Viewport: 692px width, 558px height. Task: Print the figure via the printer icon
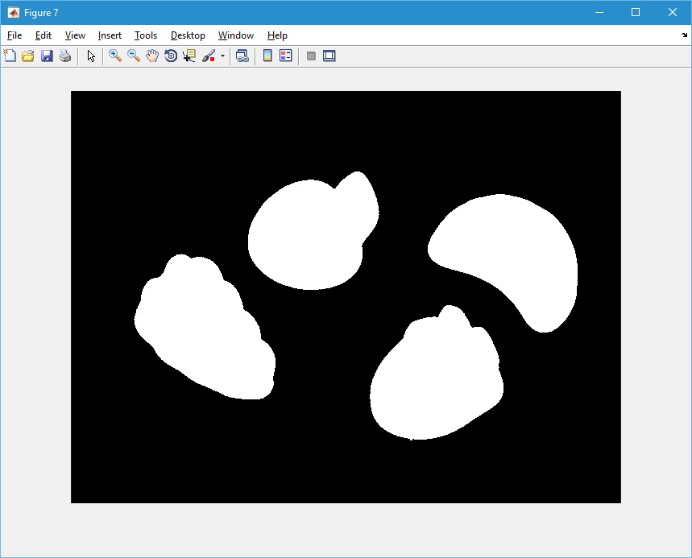pyautogui.click(x=65, y=56)
